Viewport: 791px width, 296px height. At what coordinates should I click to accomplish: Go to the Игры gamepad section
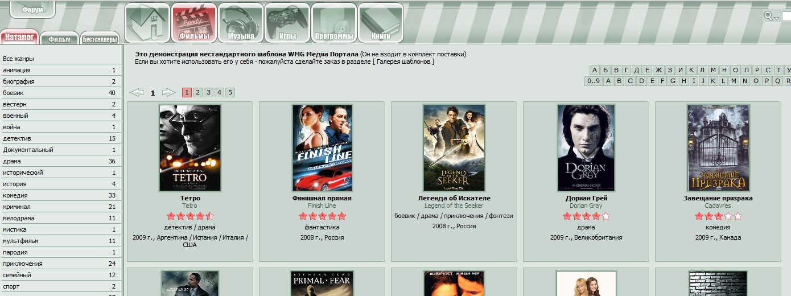point(287,23)
